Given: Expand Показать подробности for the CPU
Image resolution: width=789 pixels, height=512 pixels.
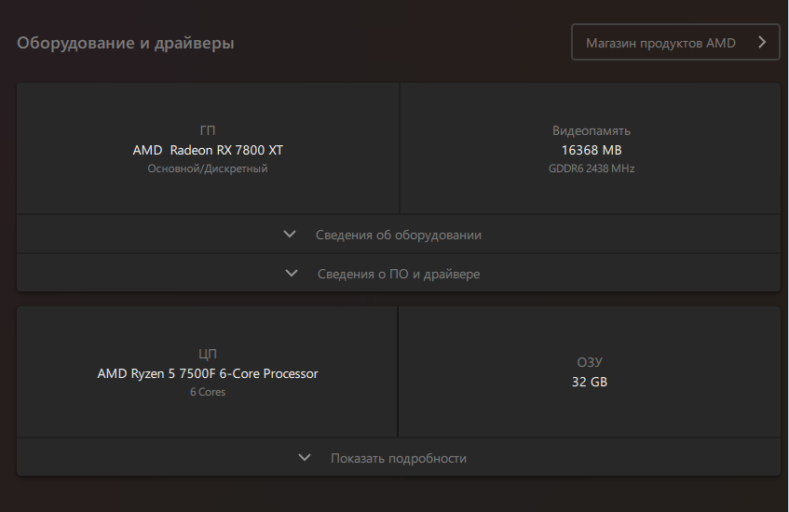Looking at the screenshot, I should (x=399, y=458).
